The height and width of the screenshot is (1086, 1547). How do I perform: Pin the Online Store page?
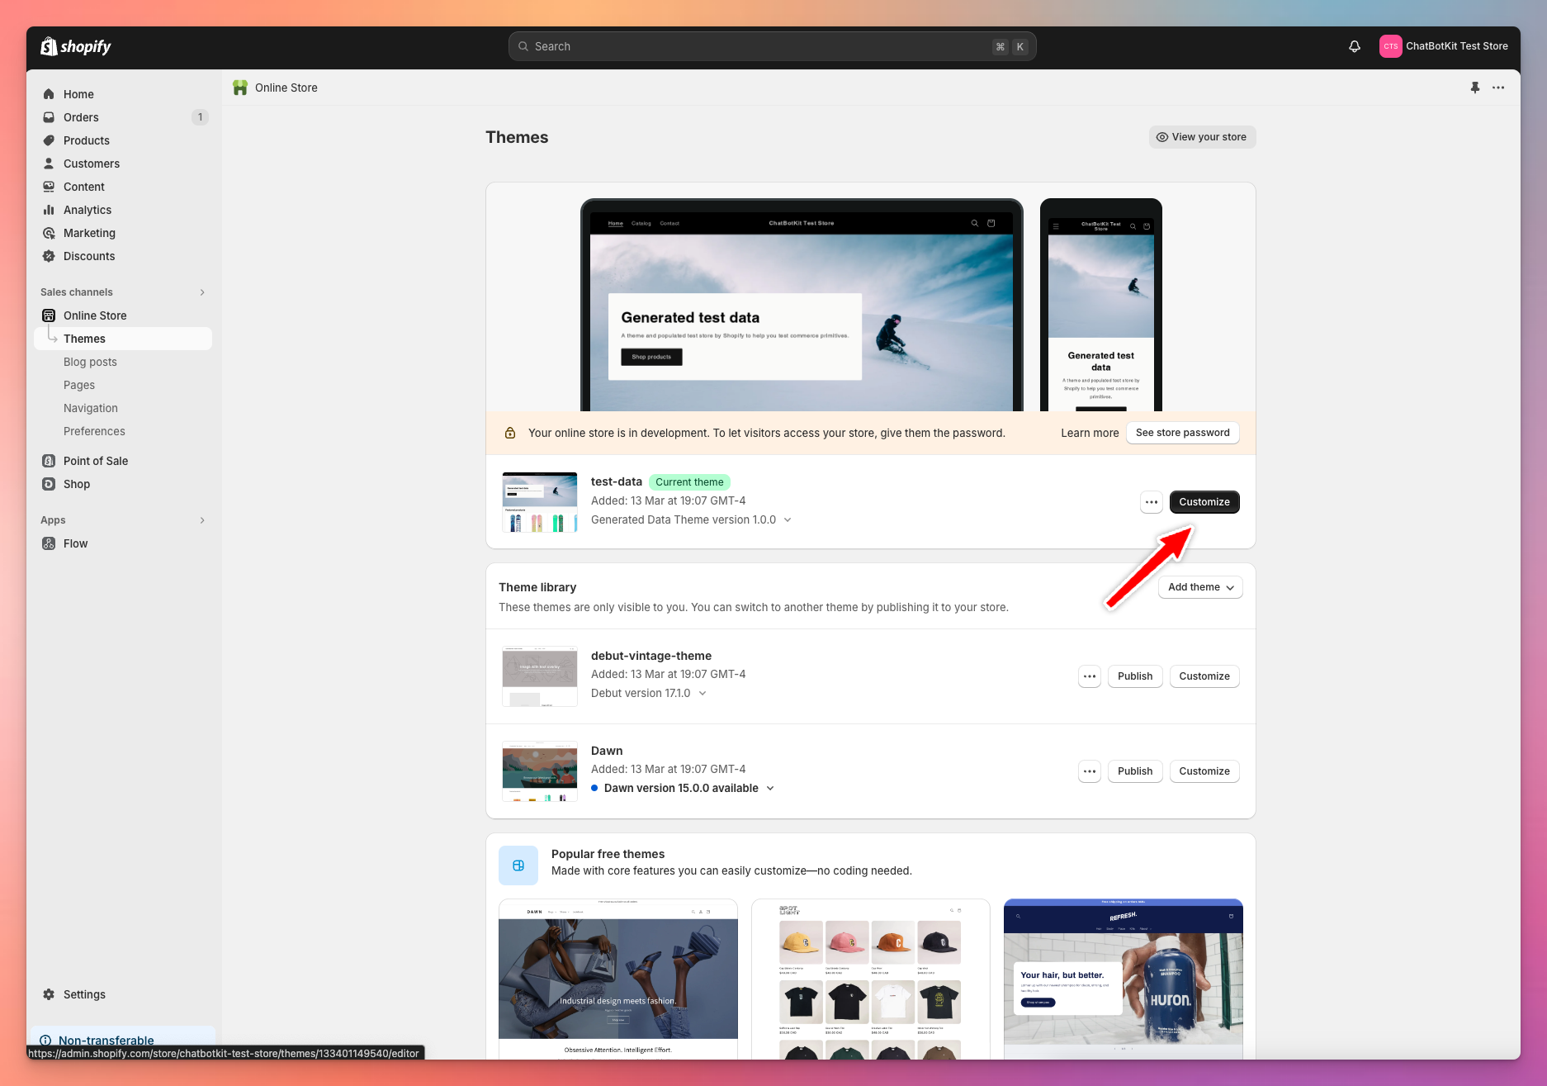pyautogui.click(x=1474, y=88)
